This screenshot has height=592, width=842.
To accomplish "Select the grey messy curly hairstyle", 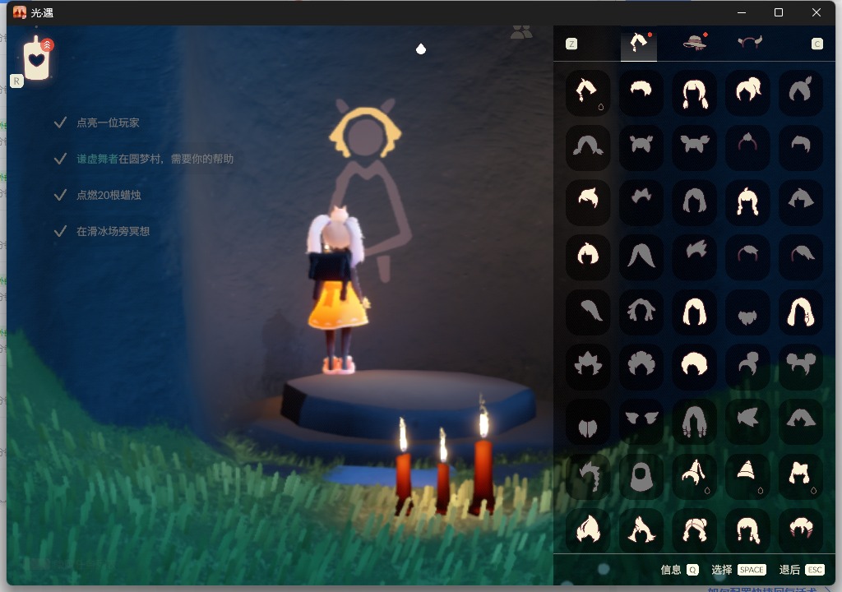I will tap(641, 312).
